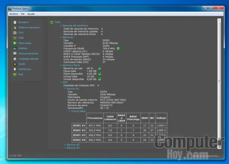Click the Unidades ópticas disc icon
This screenshot has height=164, width=229.
15,59
